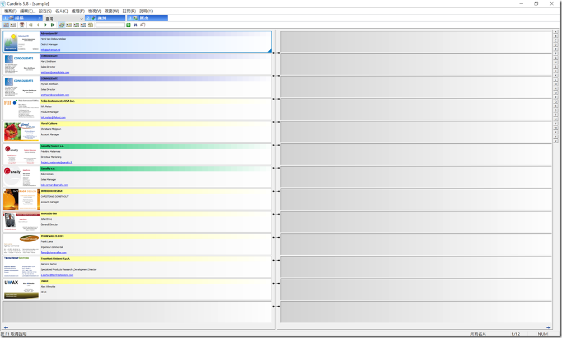Viewport: 562px width, 338px height.
Task: Click the green go arrow button
Action: point(128,25)
